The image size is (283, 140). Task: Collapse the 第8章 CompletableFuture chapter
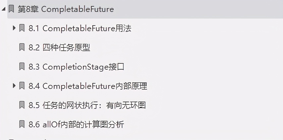pyautogui.click(x=3, y=9)
